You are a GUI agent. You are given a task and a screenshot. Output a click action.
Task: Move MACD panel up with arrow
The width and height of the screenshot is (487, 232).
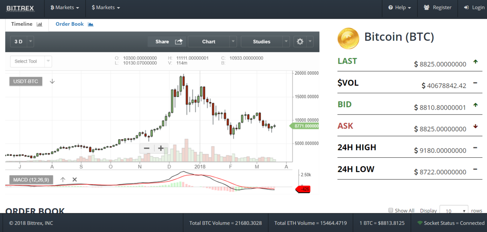(63, 180)
